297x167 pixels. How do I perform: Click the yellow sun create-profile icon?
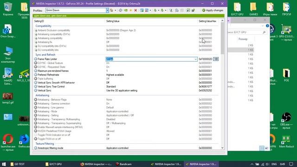[131, 10]
